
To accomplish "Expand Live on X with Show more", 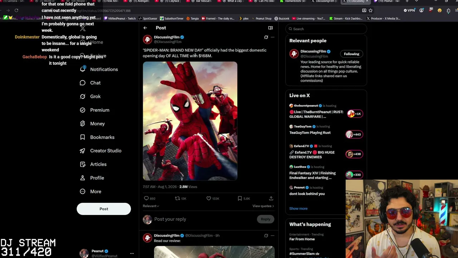I will coord(298,209).
